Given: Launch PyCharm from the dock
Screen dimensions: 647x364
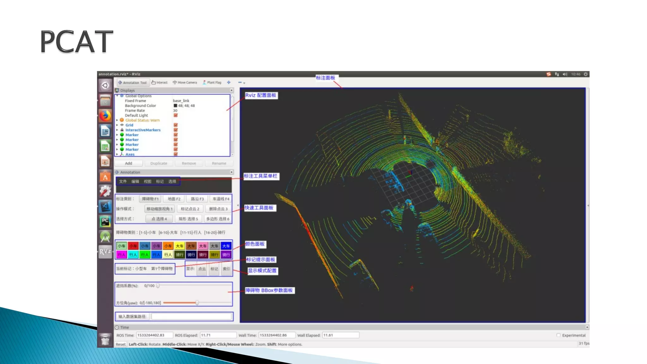Looking at the screenshot, I should tap(105, 221).
